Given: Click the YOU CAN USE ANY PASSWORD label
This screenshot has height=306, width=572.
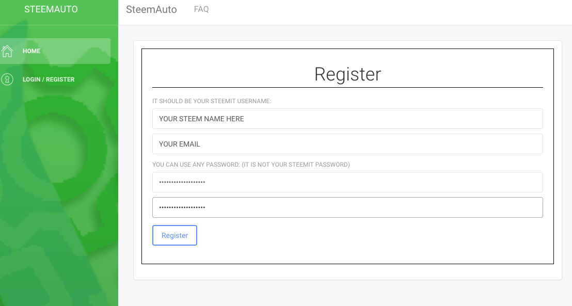Looking at the screenshot, I should (x=251, y=165).
